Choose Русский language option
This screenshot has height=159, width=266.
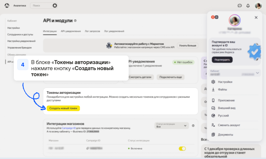[x=223, y=116]
